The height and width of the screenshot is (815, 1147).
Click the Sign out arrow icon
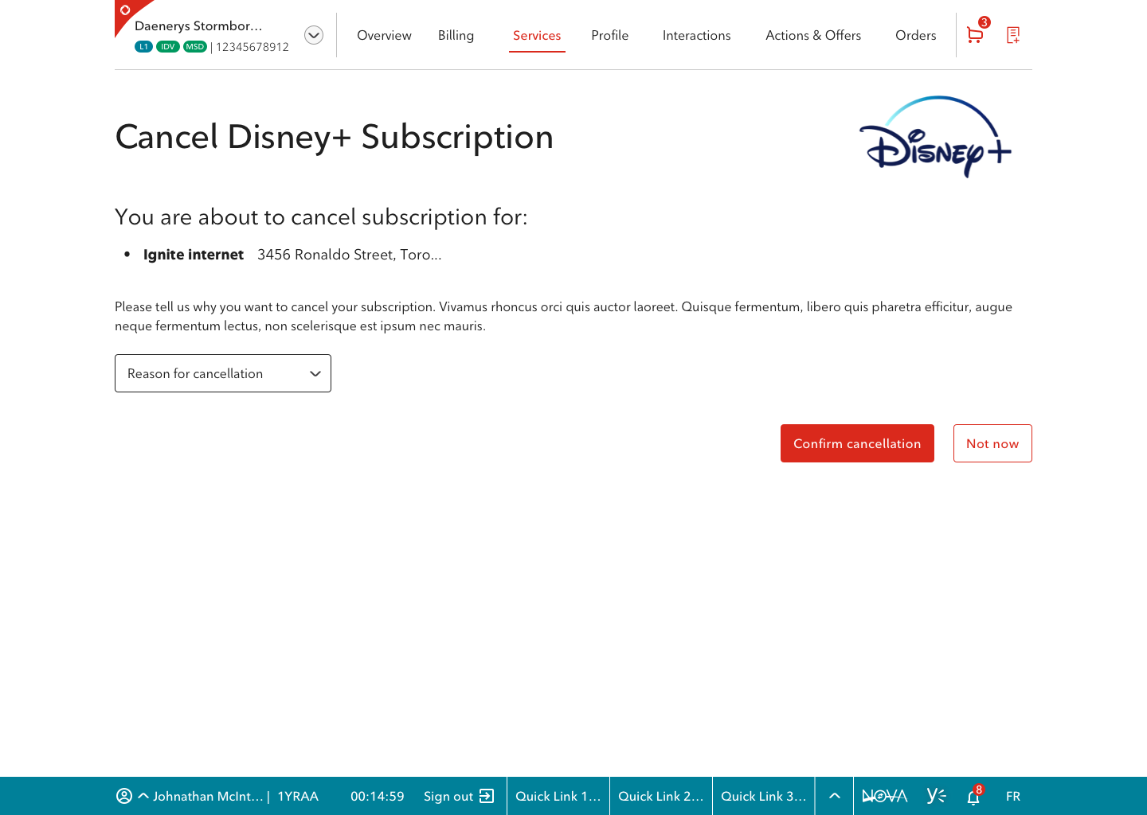click(x=487, y=796)
